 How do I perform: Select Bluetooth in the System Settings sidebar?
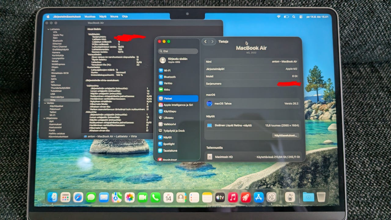(x=178, y=77)
